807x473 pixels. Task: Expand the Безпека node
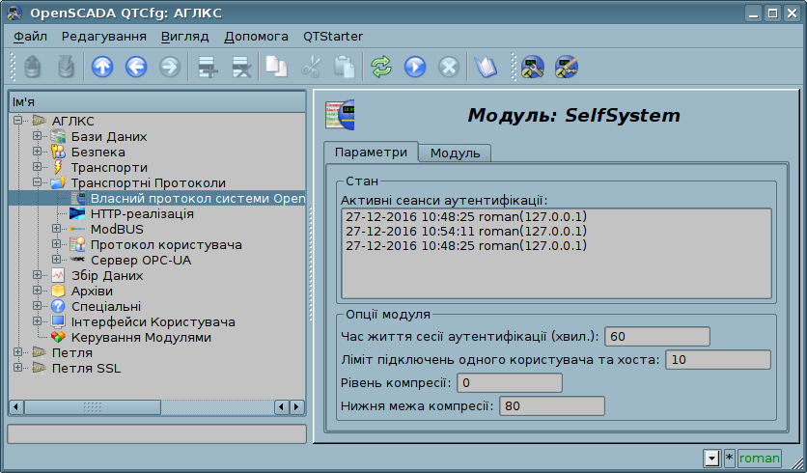pyautogui.click(x=37, y=152)
